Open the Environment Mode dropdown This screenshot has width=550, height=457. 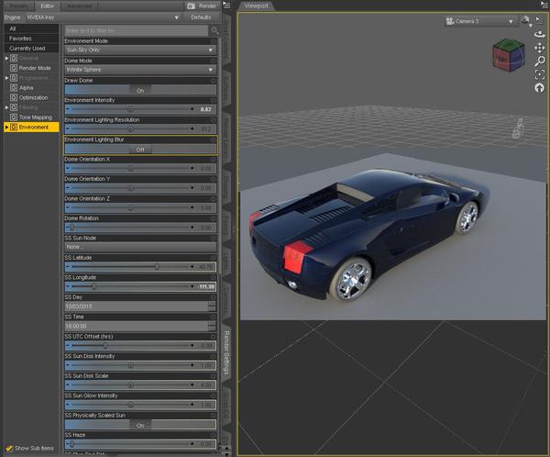[140, 50]
